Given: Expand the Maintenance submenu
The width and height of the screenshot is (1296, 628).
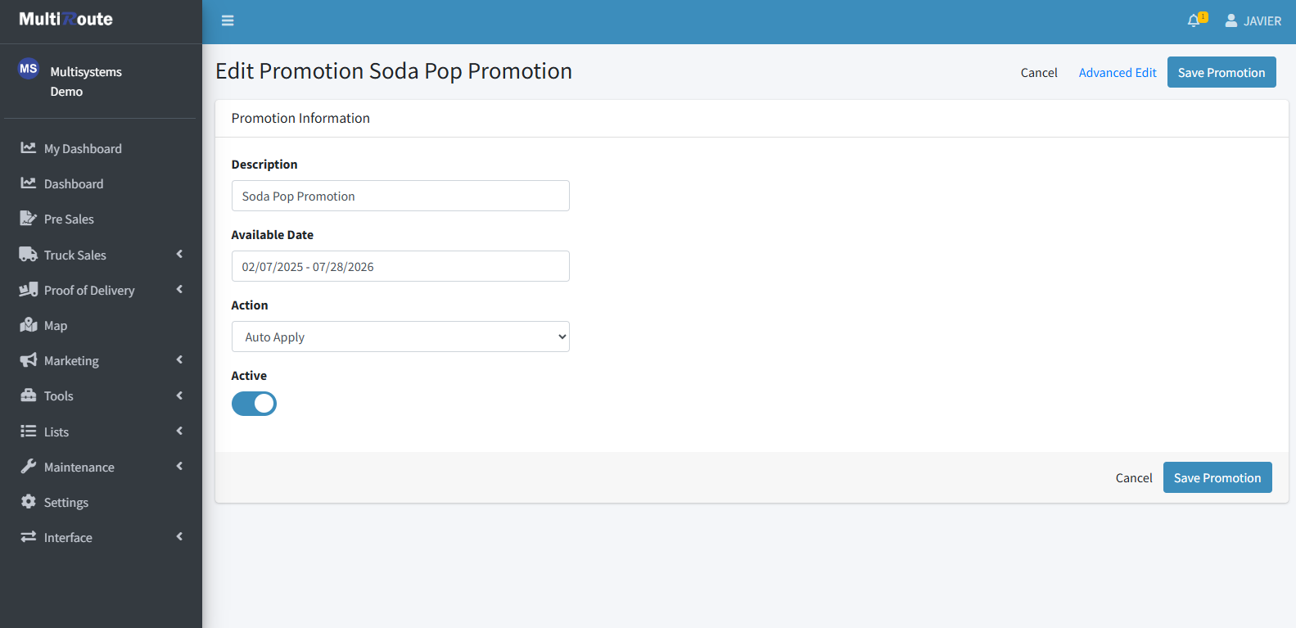Looking at the screenshot, I should 79,467.
